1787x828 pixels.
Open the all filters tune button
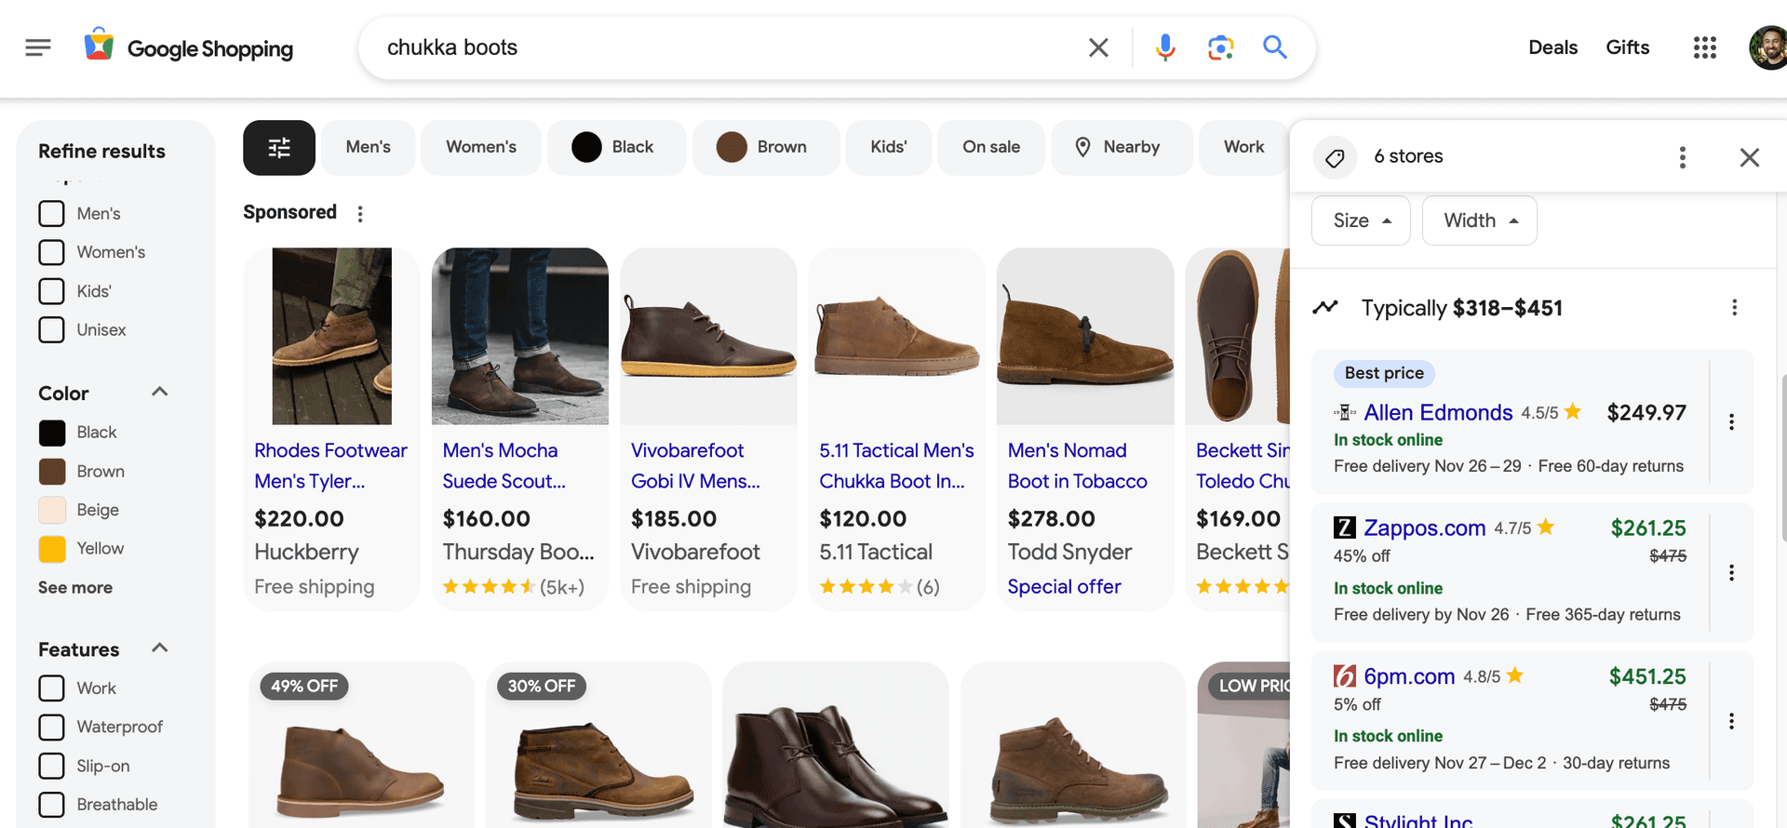[279, 147]
